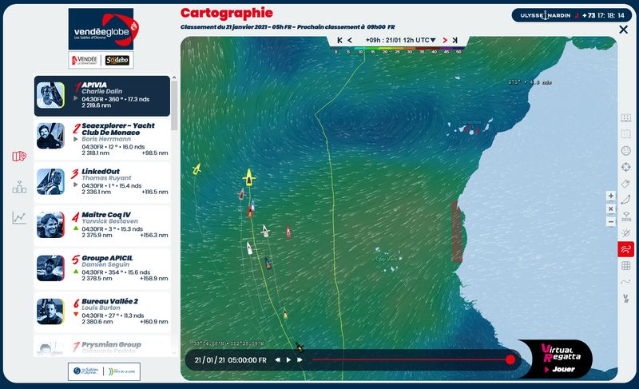Open the forecast time dropdown +09h
This screenshot has width=639, height=389.
(400, 40)
